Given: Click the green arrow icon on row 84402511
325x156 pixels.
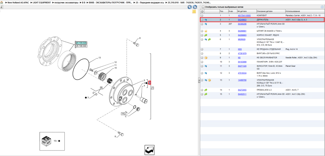Looking at the screenshot, I should [206, 94].
